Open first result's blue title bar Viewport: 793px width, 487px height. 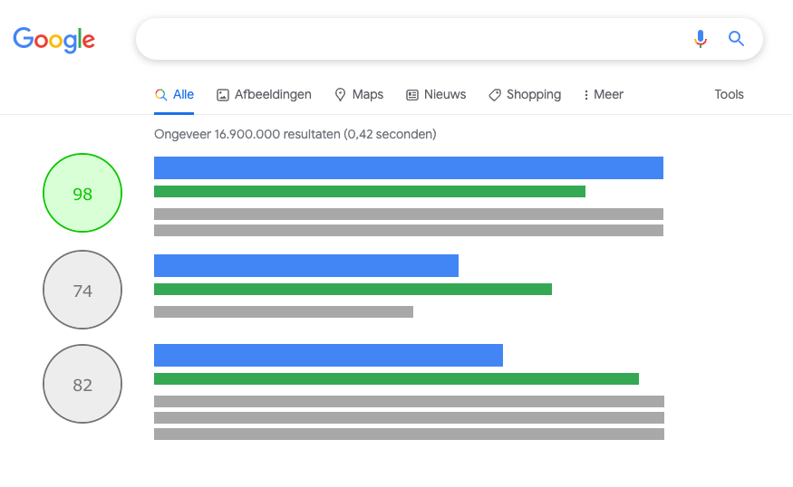(x=409, y=167)
